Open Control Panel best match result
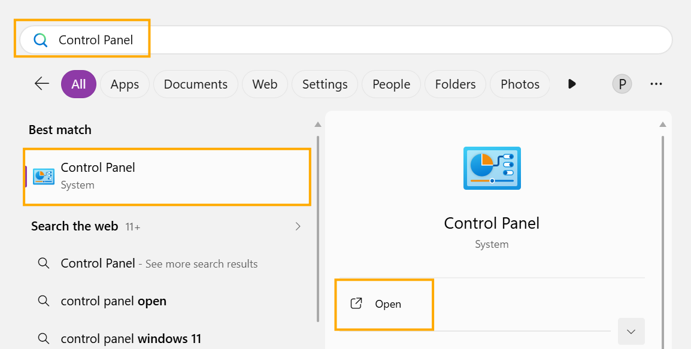This screenshot has width=691, height=349. pyautogui.click(x=168, y=176)
